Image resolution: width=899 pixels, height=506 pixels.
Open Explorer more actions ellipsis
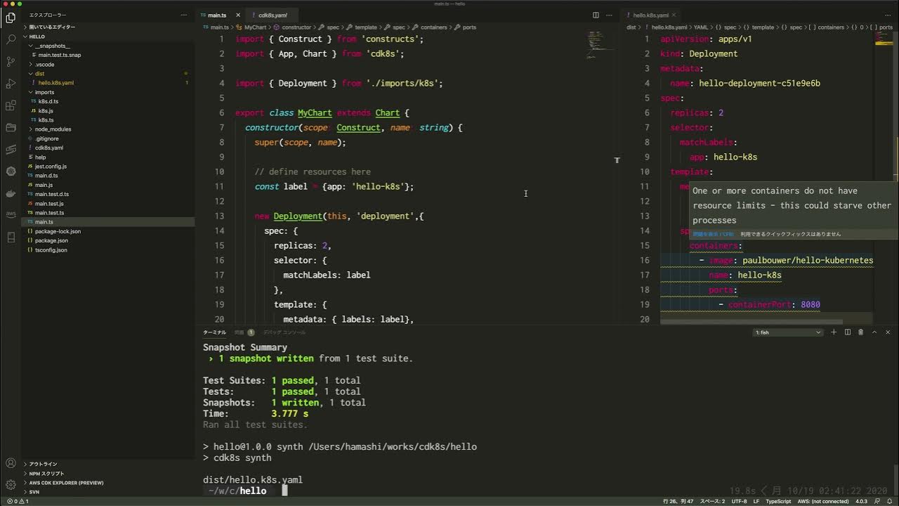tap(184, 15)
